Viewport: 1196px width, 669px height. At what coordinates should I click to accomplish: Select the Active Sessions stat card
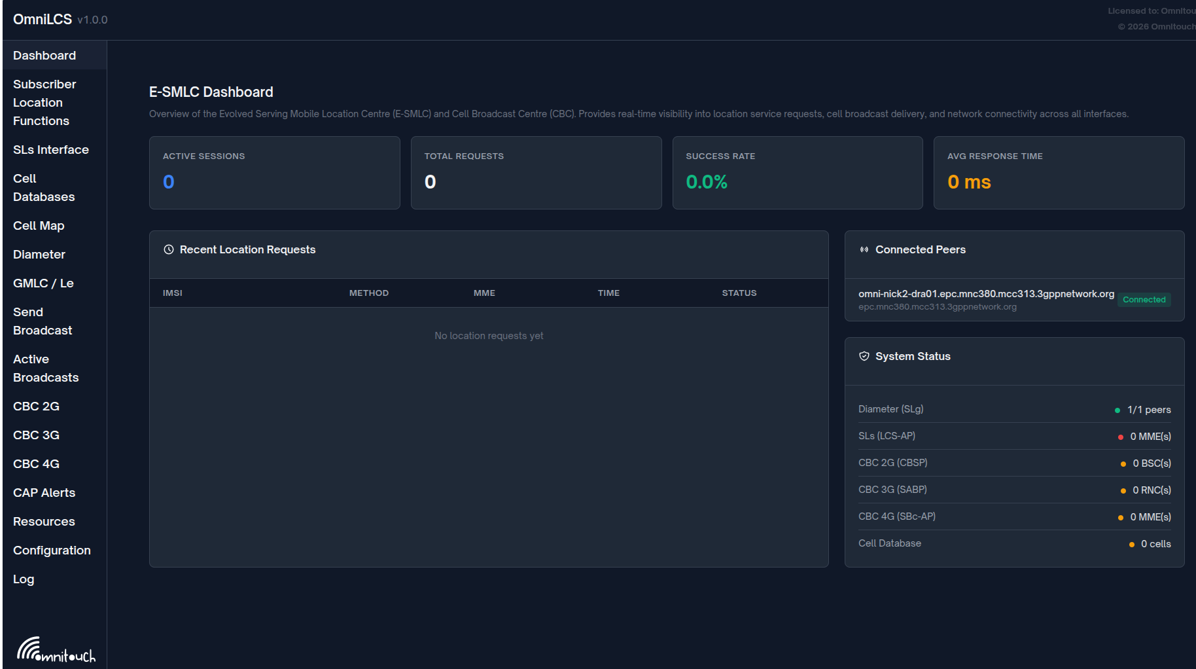pyautogui.click(x=274, y=172)
